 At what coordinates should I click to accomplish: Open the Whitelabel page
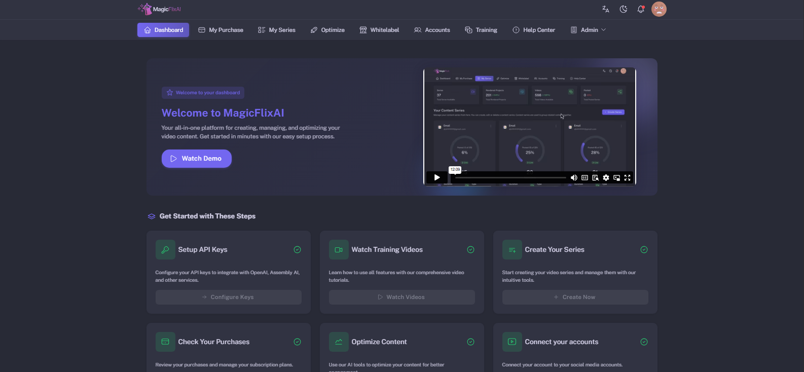379,30
